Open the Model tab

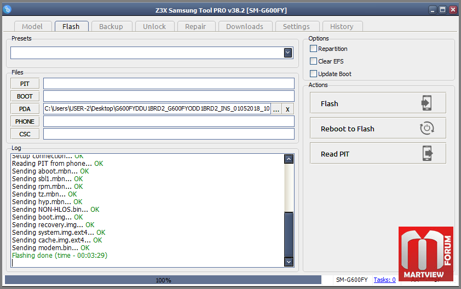tap(33, 26)
